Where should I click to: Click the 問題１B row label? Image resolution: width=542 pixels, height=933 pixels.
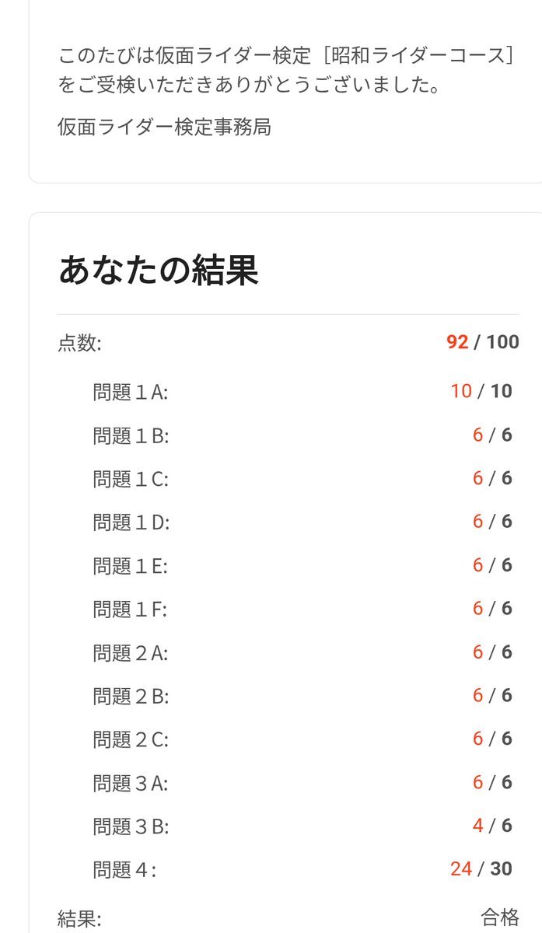pos(130,435)
